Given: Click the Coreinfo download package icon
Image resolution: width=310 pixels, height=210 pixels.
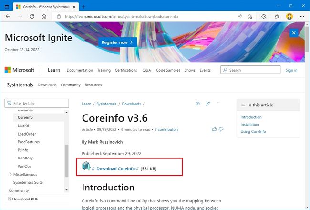Looking at the screenshot, I should [86, 166].
